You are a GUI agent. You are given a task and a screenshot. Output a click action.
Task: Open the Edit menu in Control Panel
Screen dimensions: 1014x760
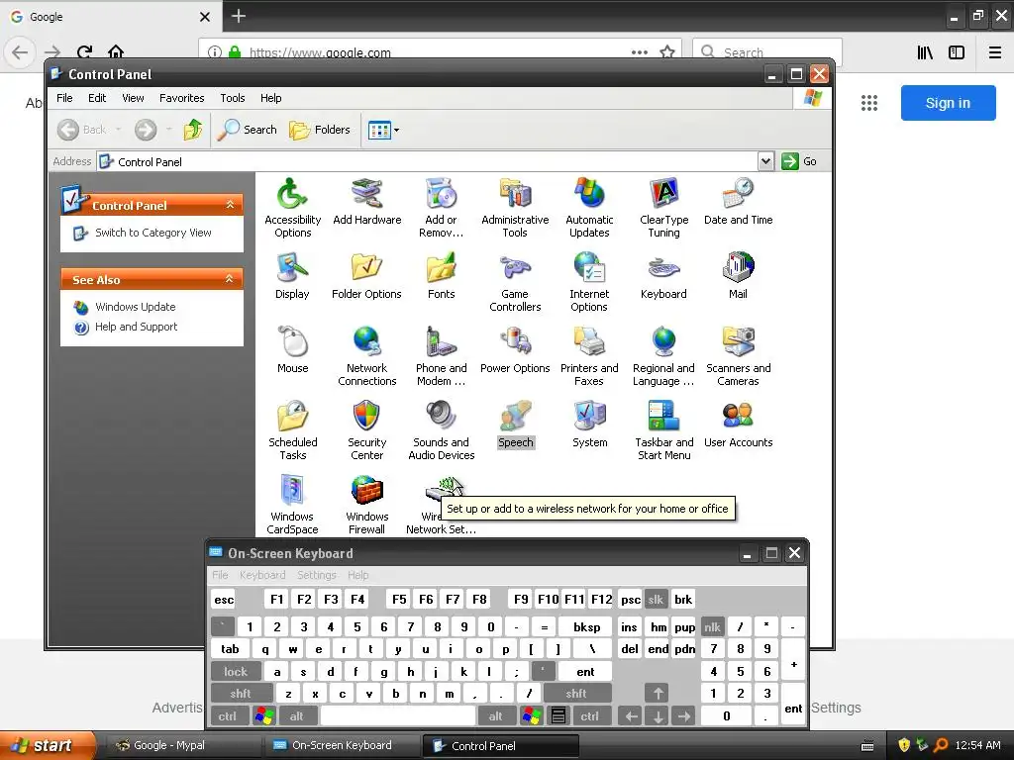click(x=97, y=98)
